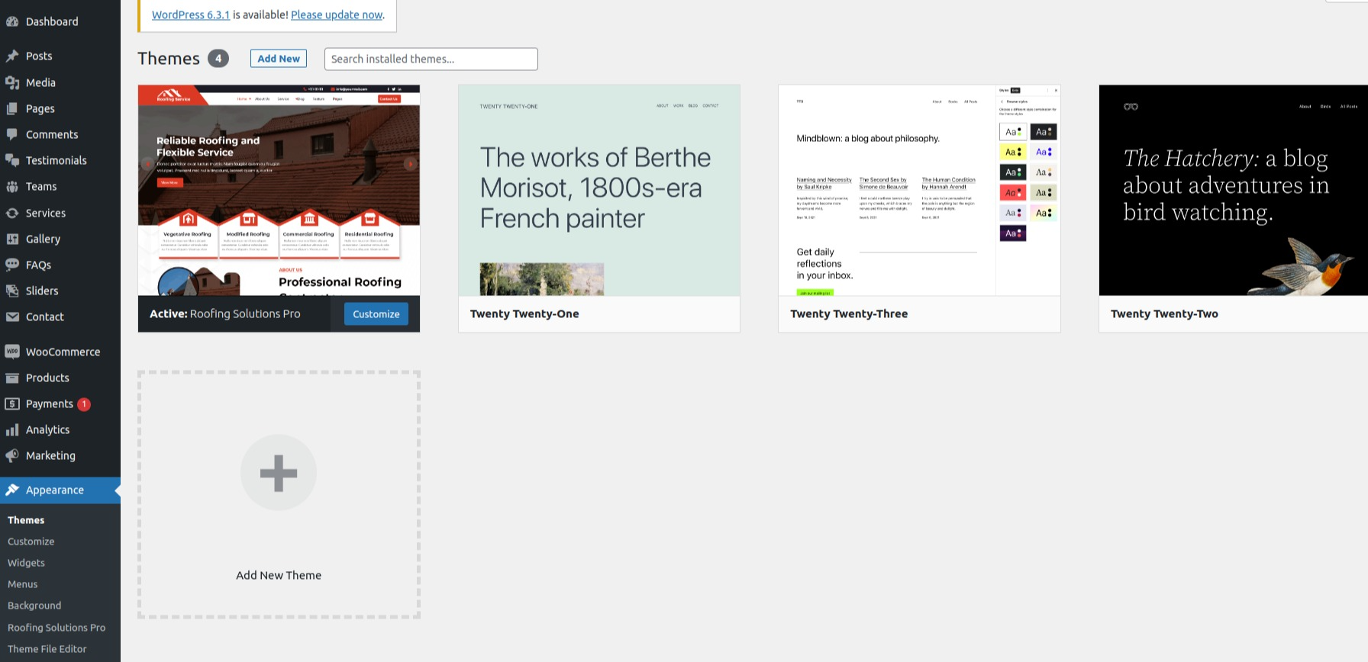Open Menus submenu item
Viewport: 1368px width, 662px height.
[23, 584]
